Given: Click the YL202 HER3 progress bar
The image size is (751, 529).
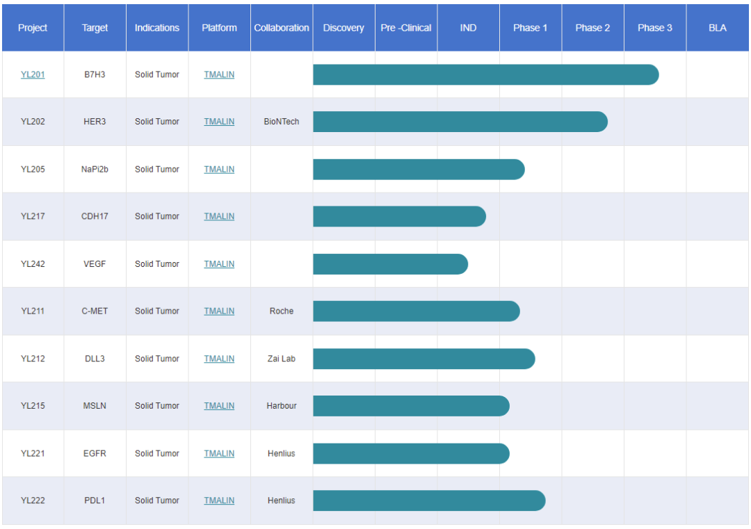Looking at the screenshot, I should 460,122.
